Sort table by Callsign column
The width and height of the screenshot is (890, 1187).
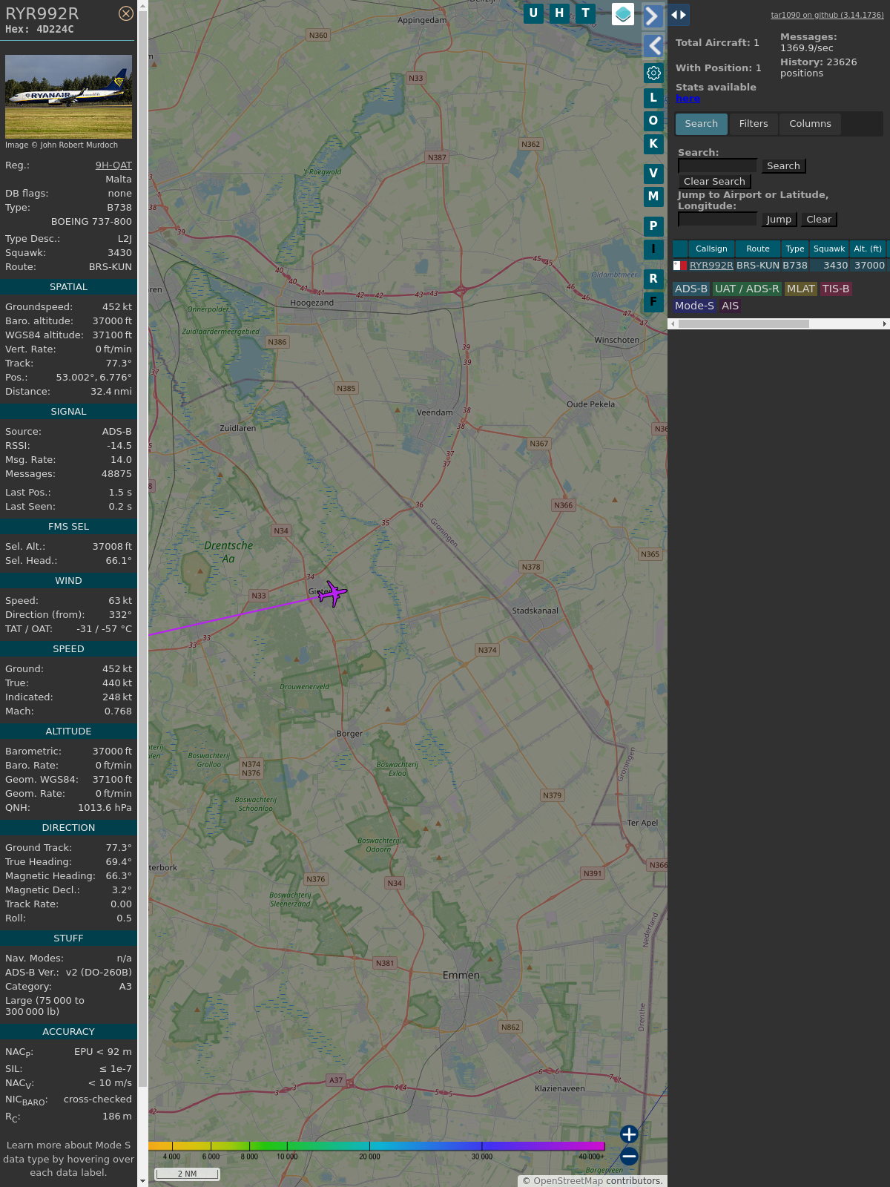(711, 249)
